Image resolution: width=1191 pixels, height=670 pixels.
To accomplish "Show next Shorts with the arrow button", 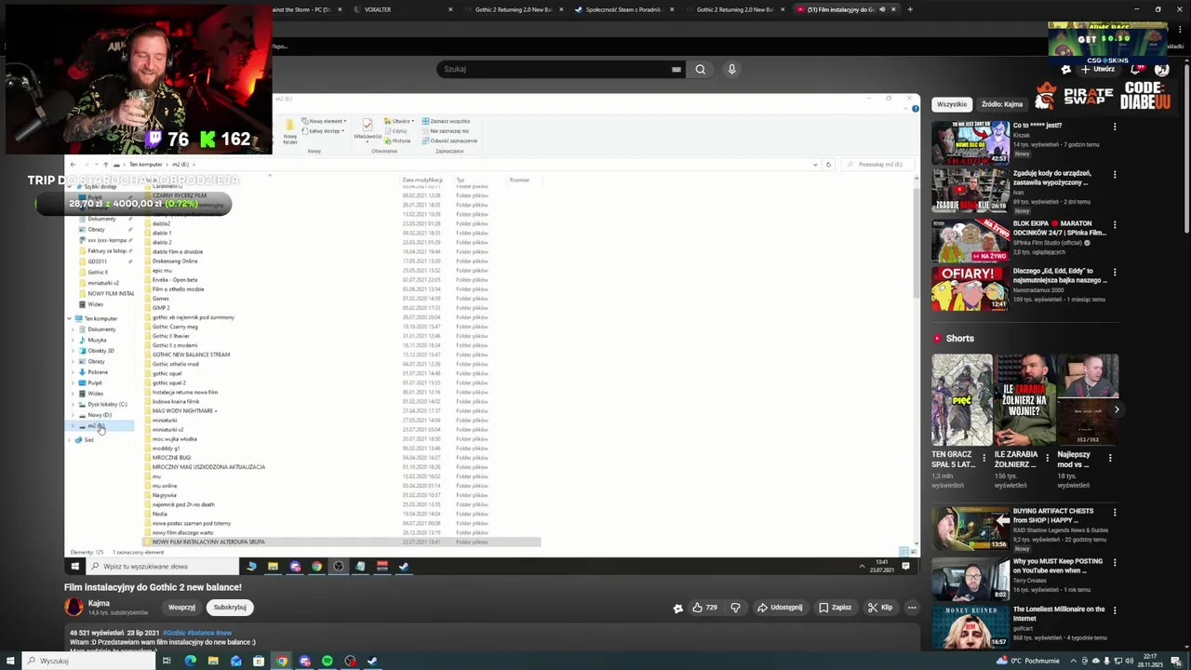I will pos(1117,409).
